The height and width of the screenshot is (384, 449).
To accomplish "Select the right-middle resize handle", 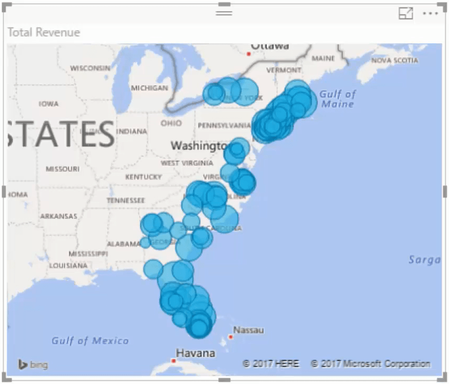I will pos(445,191).
